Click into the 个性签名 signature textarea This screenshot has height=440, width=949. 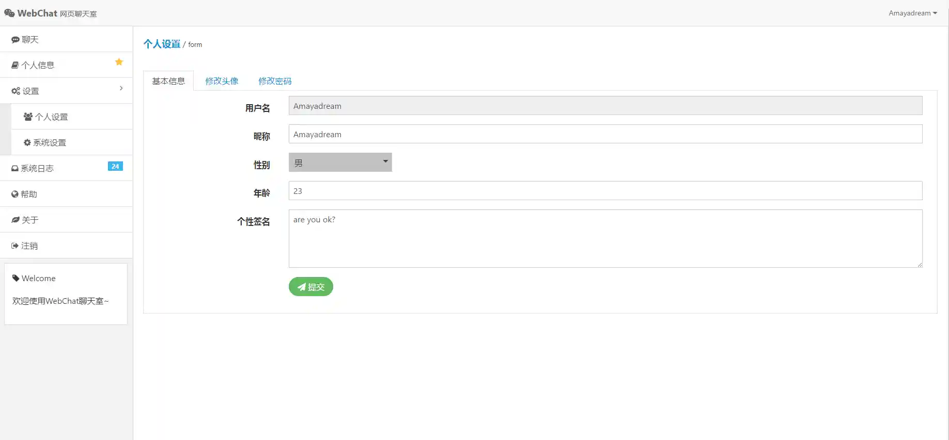pyautogui.click(x=605, y=238)
